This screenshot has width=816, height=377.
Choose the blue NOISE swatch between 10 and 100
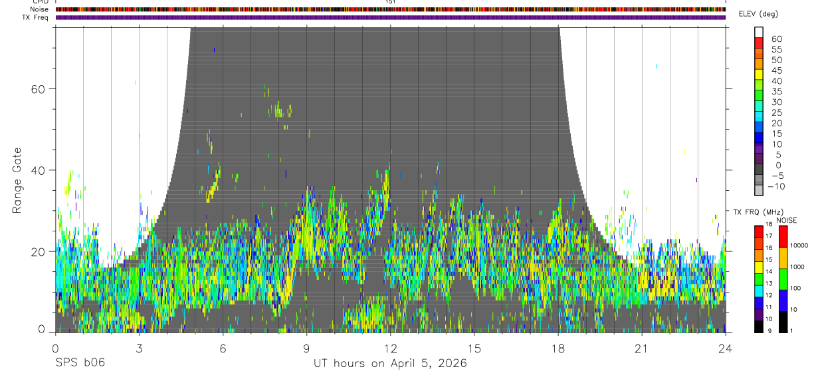[x=783, y=300]
